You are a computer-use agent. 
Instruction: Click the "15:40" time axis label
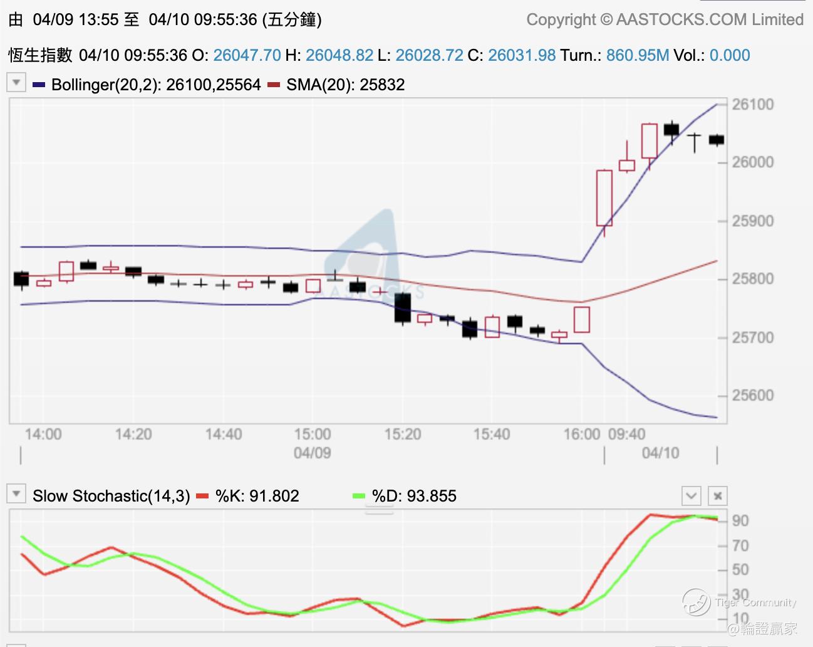coord(492,434)
